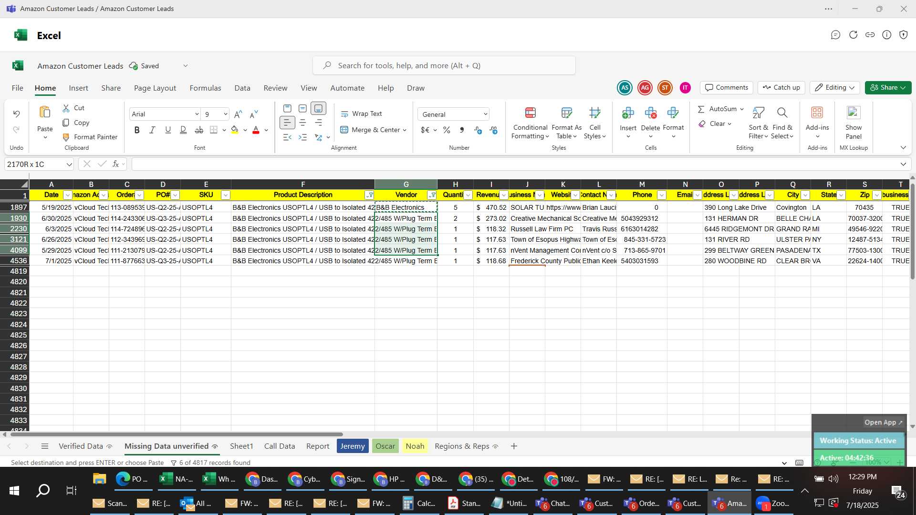
Task: Toggle Underline formatting
Action: [x=168, y=130]
